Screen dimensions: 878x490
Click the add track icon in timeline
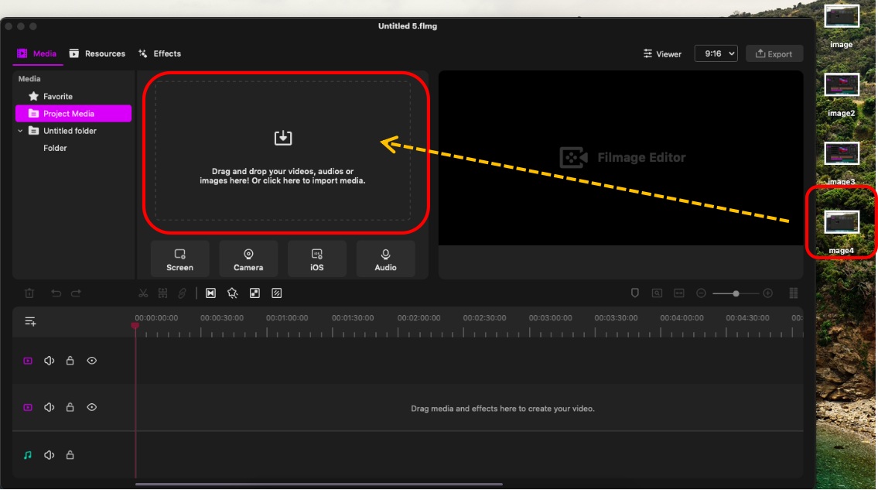tap(30, 321)
